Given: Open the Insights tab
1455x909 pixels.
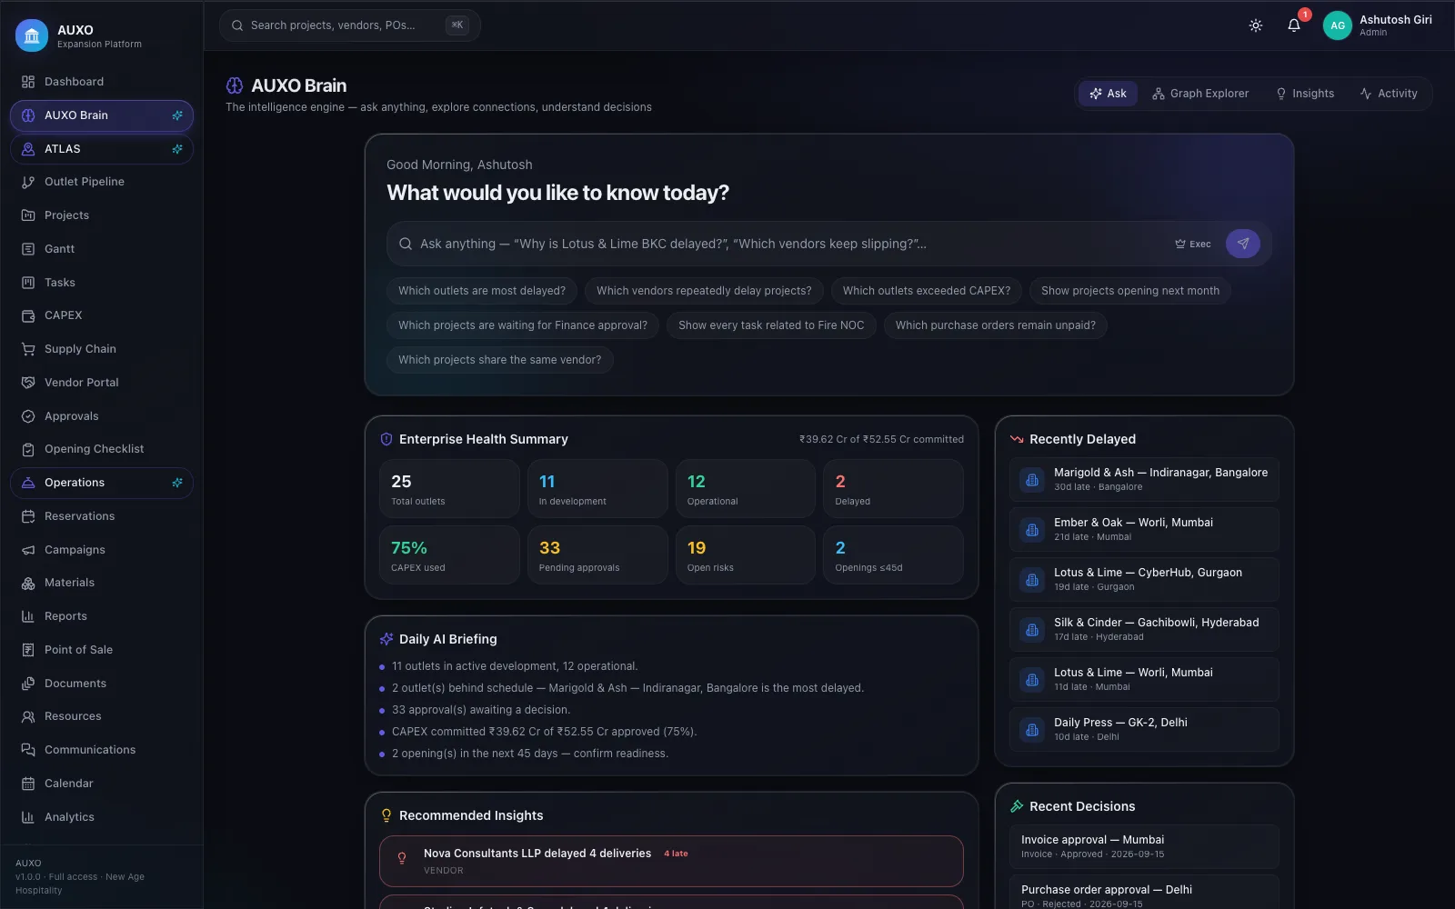Looking at the screenshot, I should (x=1305, y=94).
